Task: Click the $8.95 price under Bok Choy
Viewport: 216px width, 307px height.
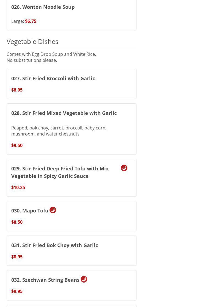Action: [x=17, y=257]
